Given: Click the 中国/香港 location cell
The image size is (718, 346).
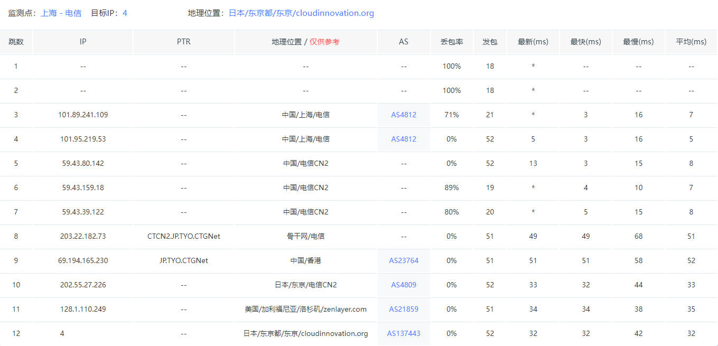Looking at the screenshot, I should tap(306, 260).
